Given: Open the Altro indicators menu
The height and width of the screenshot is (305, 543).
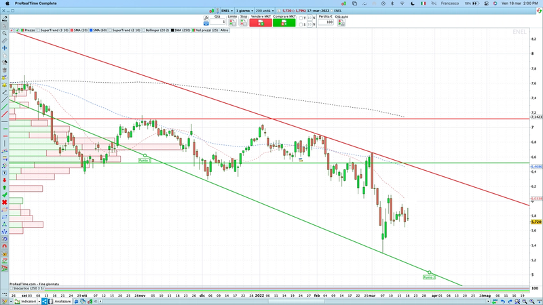Looking at the screenshot, I should coord(225,30).
